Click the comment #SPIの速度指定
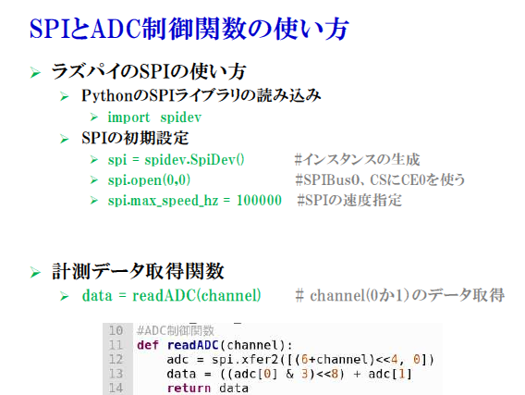Screen dimensions: 525x395 tap(349, 201)
